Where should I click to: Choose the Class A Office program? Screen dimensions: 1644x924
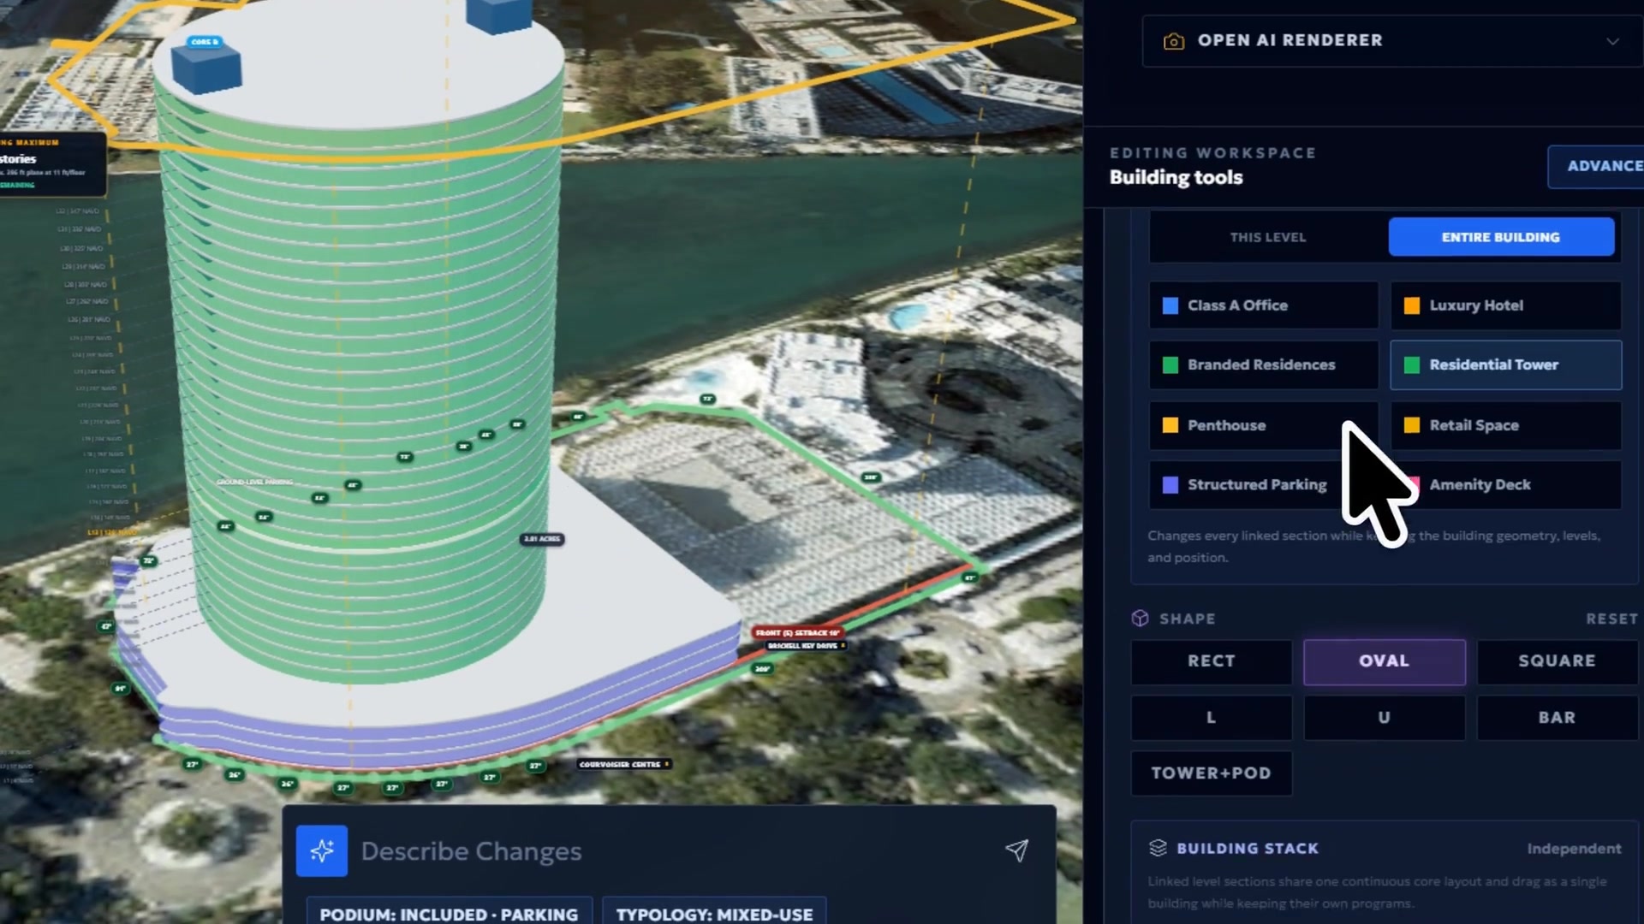pyautogui.click(x=1263, y=305)
